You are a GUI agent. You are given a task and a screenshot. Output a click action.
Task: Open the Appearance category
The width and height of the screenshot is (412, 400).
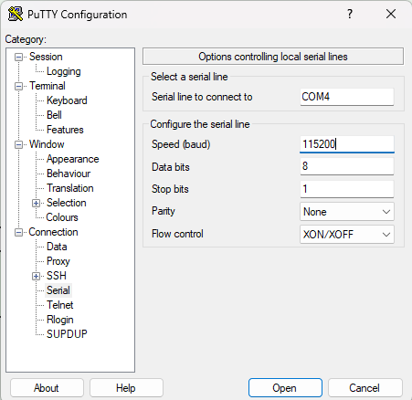tap(73, 159)
